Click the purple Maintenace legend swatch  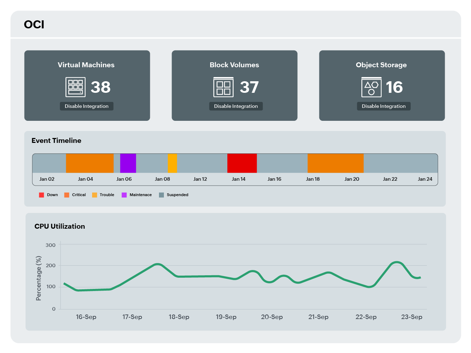[x=124, y=195]
